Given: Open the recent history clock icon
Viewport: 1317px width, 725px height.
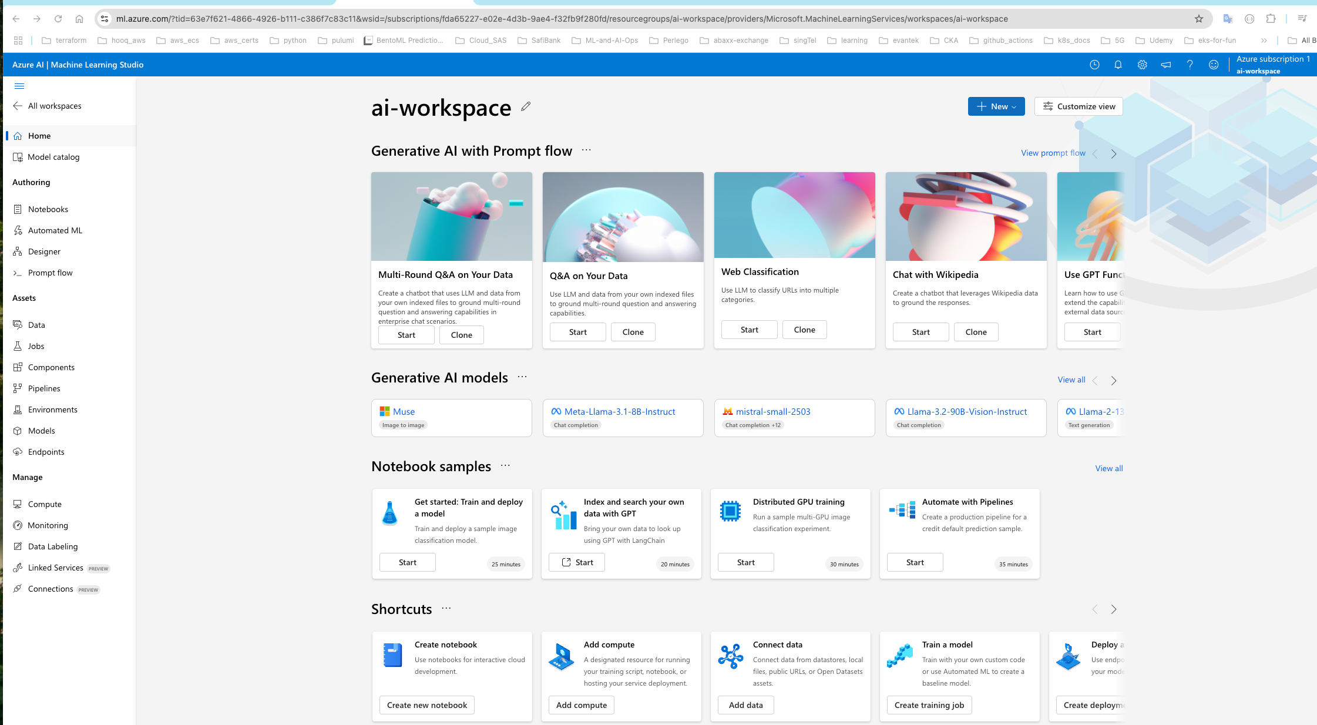Looking at the screenshot, I should click(1094, 65).
